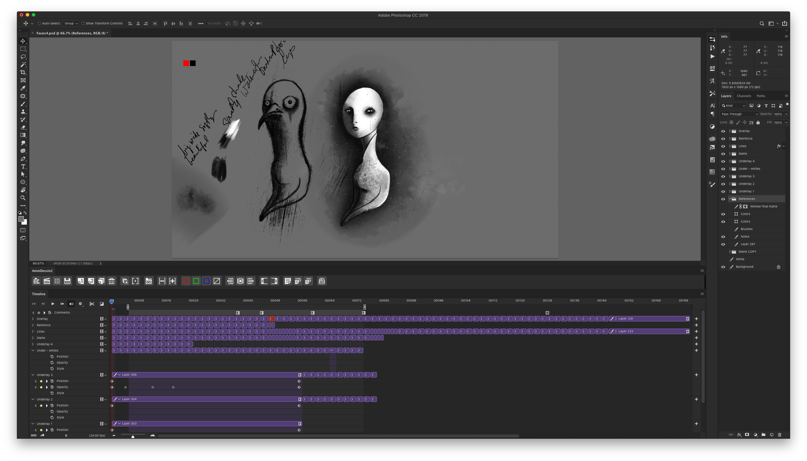Select the Move tool

[23, 41]
